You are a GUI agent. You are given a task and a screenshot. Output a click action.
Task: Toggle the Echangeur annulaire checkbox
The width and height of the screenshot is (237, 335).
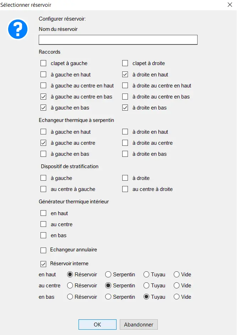tap(43, 250)
